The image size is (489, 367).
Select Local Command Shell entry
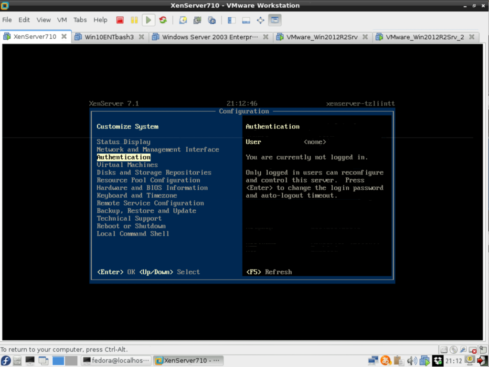(133, 234)
